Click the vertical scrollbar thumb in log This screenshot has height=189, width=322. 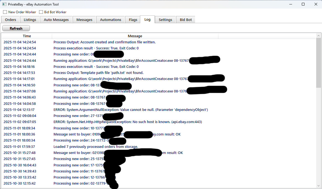pos(319,63)
